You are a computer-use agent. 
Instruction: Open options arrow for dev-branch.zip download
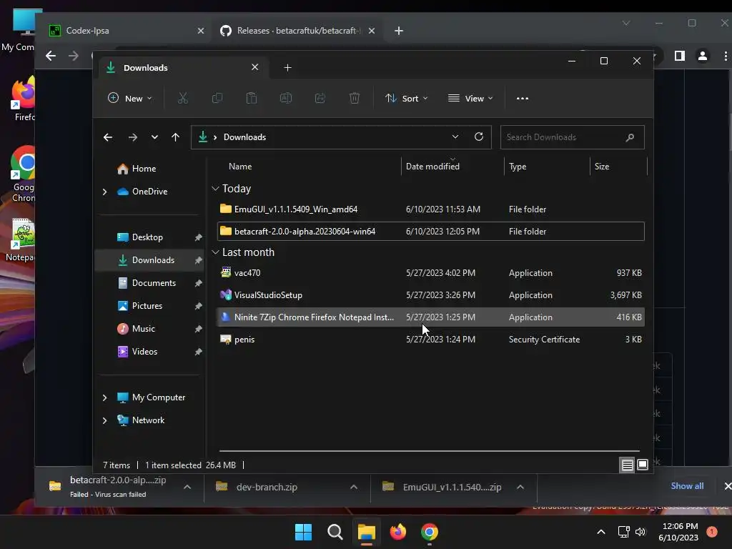pos(354,487)
